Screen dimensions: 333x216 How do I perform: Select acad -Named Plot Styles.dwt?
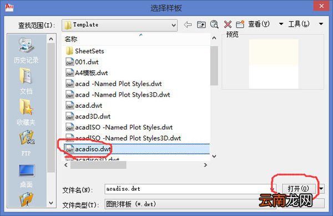[114, 84]
